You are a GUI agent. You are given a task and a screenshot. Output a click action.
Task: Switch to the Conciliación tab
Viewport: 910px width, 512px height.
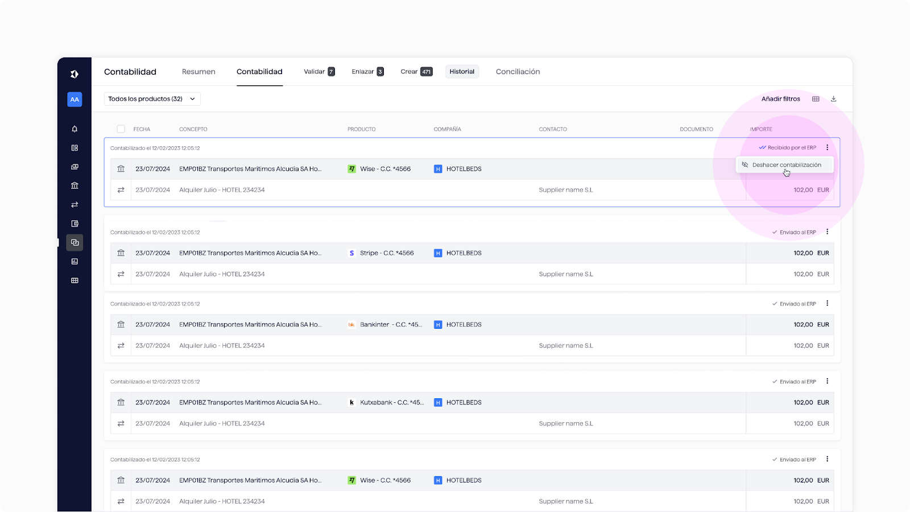tap(518, 72)
